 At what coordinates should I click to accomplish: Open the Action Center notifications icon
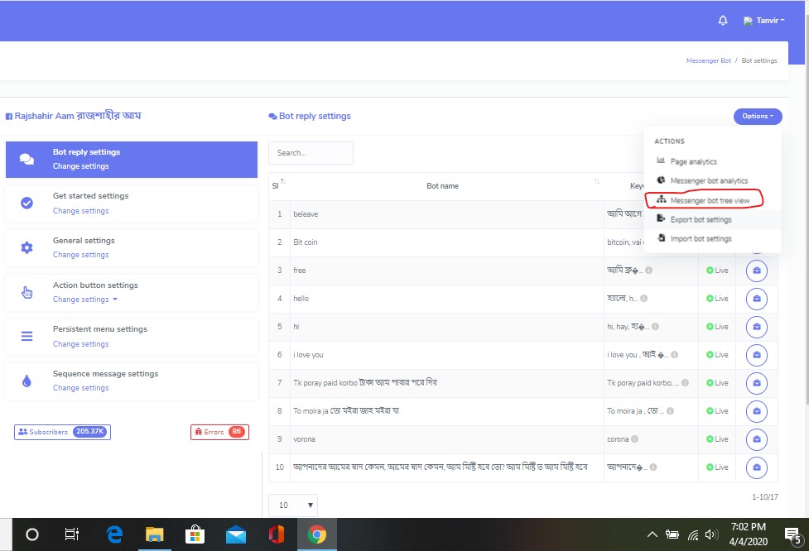(x=793, y=535)
